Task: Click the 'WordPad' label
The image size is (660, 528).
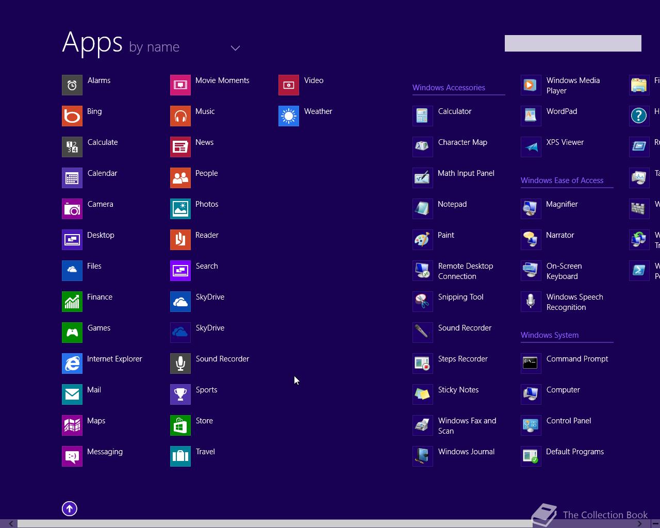Action: tap(562, 111)
